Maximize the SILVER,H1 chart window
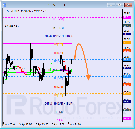 pyautogui.click(x=119, y=5)
